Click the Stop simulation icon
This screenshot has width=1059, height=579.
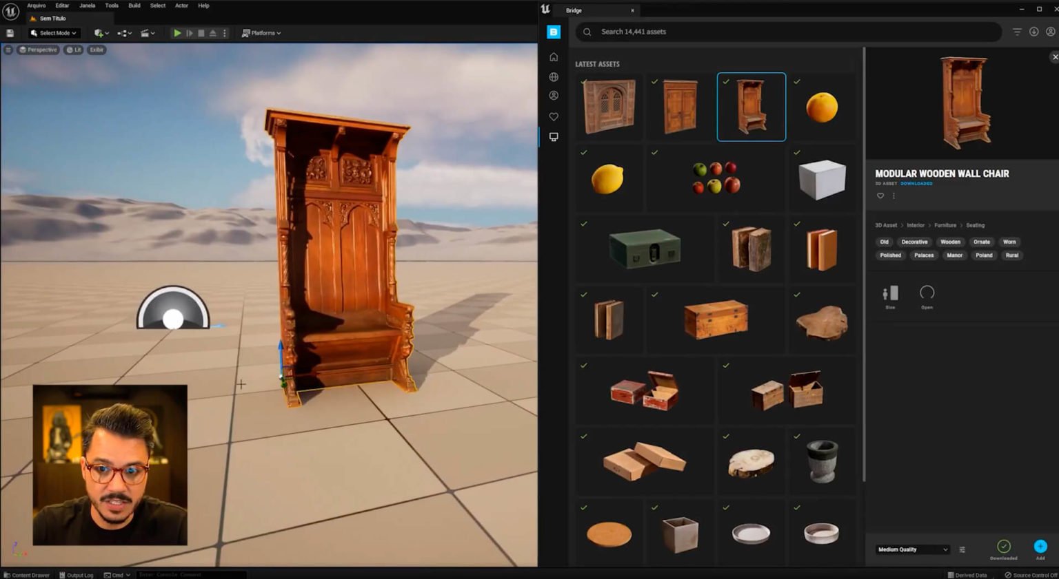[x=201, y=32]
